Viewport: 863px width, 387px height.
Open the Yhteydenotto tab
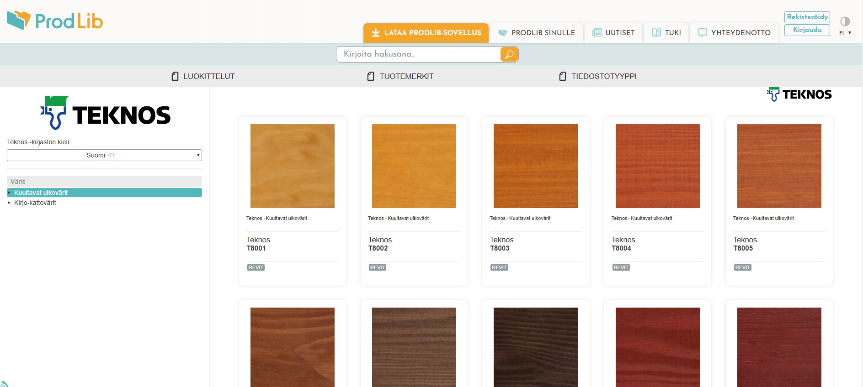click(734, 33)
